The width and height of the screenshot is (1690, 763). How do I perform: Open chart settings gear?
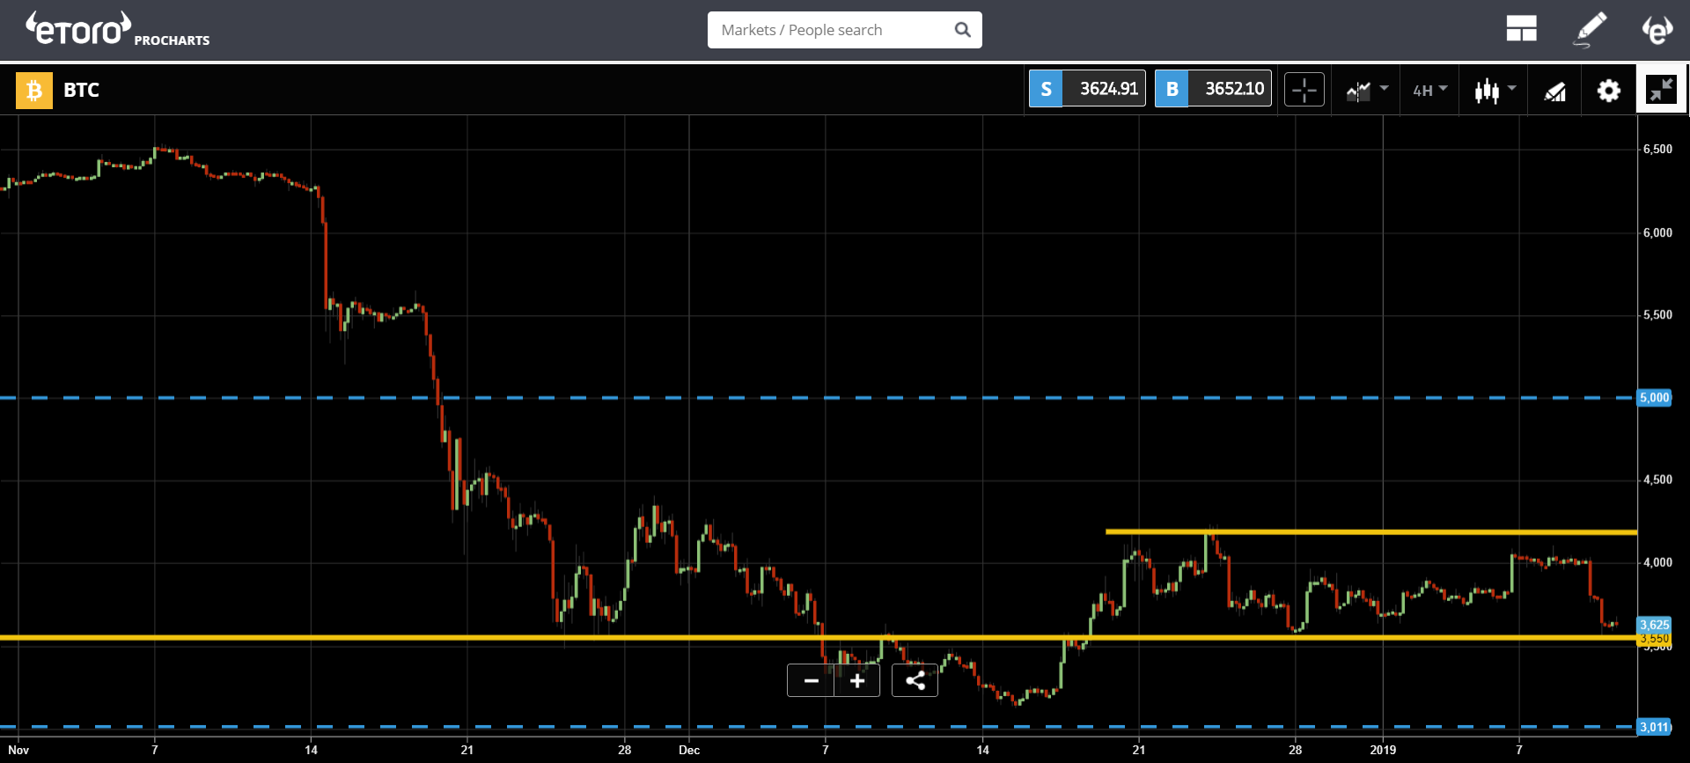click(1608, 91)
